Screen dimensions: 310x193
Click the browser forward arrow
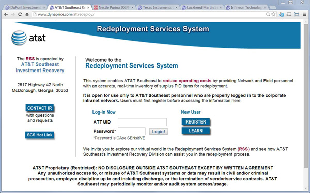[x=13, y=14]
